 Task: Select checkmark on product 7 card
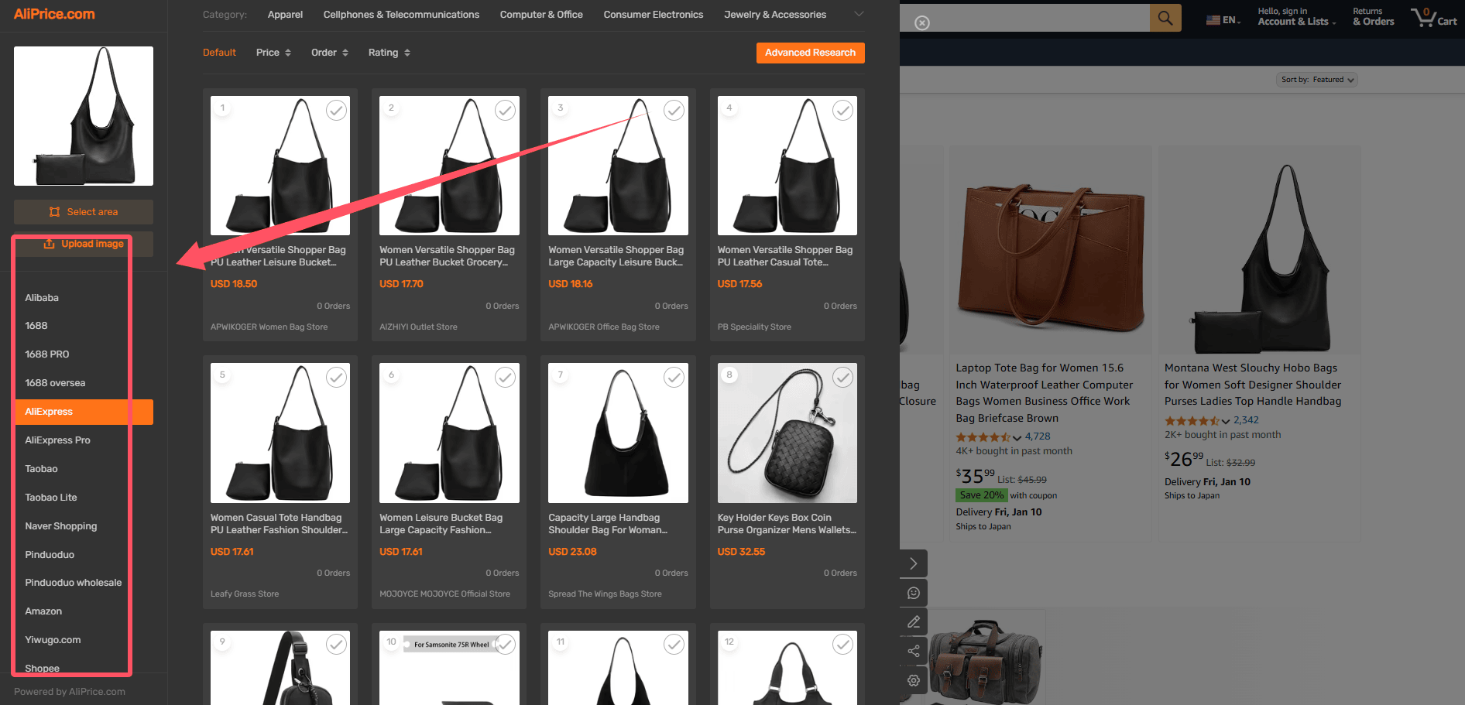674,378
